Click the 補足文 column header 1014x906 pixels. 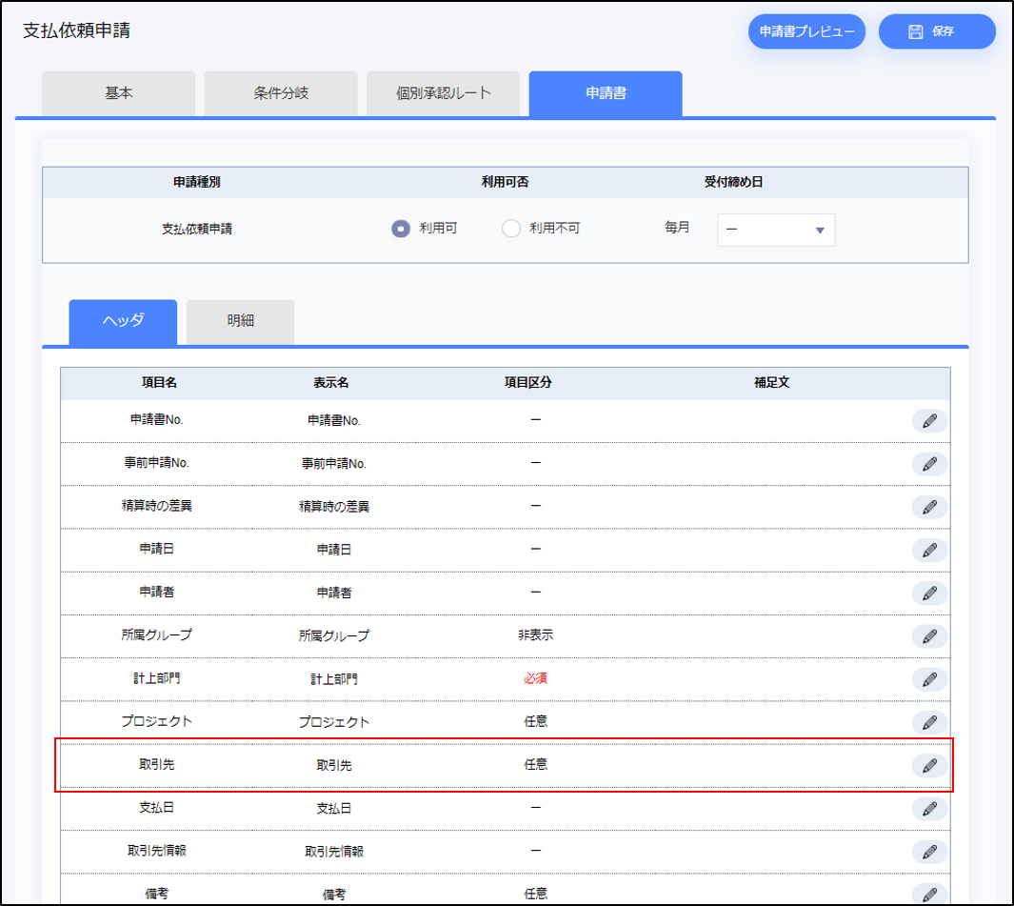(771, 382)
